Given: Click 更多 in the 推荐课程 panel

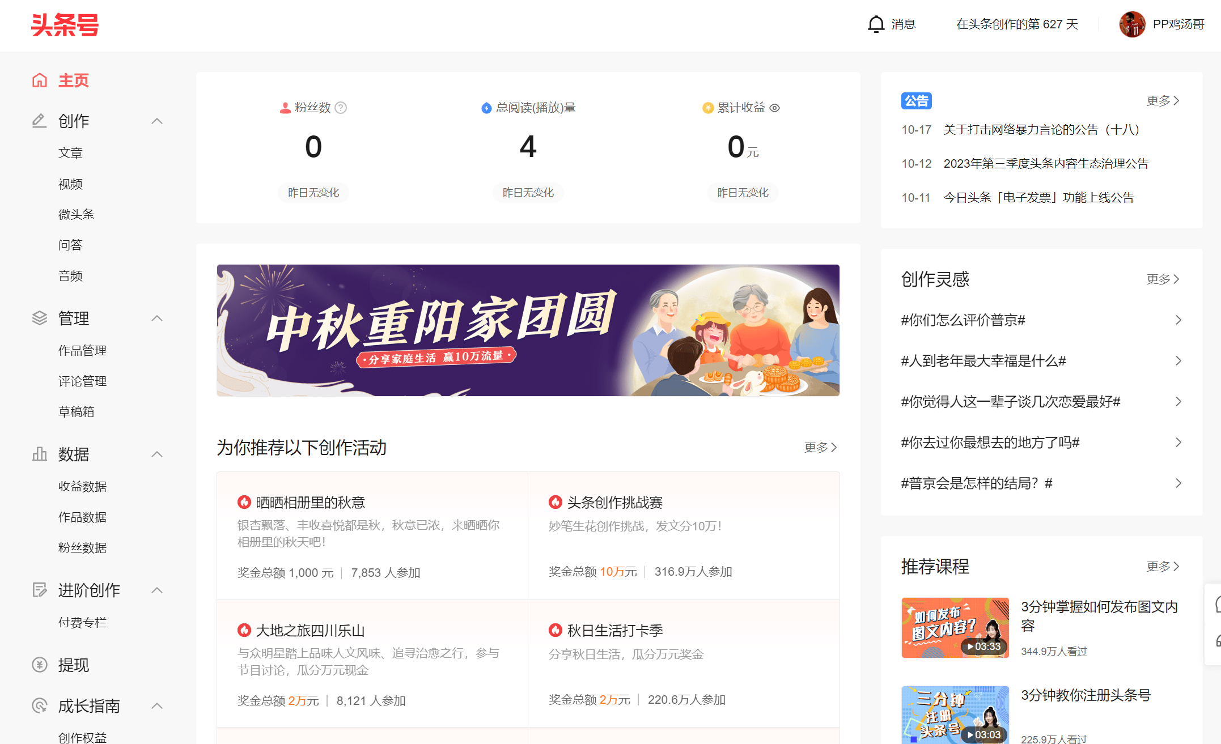Looking at the screenshot, I should [x=1163, y=567].
